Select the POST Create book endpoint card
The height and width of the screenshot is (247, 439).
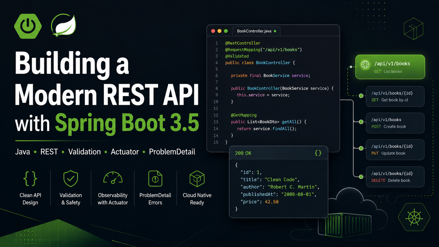(x=395, y=123)
